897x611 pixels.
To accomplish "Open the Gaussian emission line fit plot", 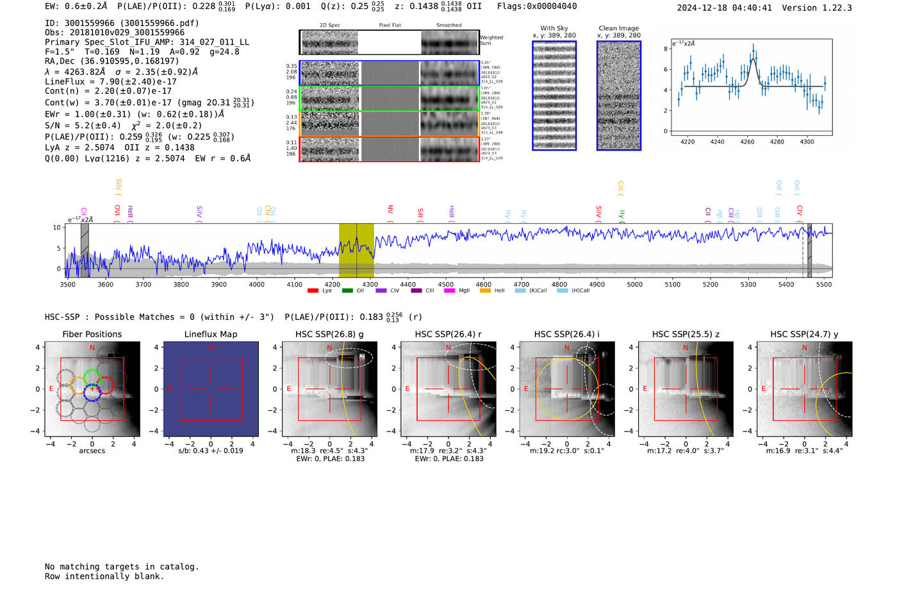I will pyautogui.click(x=751, y=87).
